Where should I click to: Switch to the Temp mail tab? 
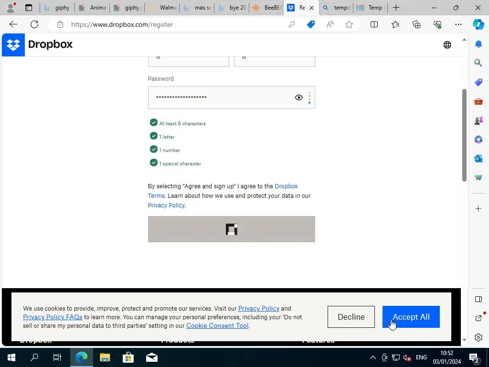(371, 8)
